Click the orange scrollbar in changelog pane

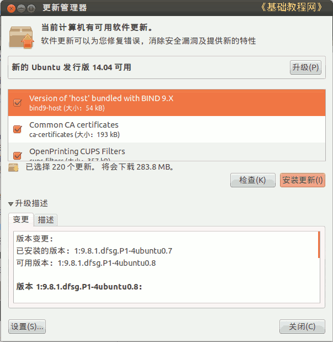coord(319,245)
